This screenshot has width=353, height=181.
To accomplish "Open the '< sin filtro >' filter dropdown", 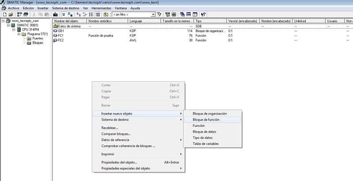I will point(153,15).
